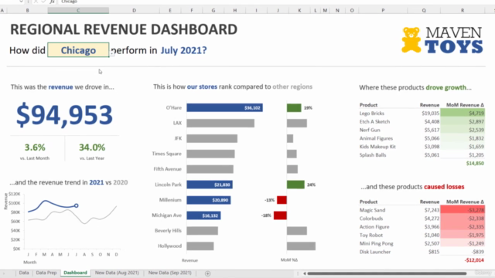Expand the name box dropdown arrow
Image resolution: width=495 pixels, height=278 pixels.
pyautogui.click(x=21, y=2)
